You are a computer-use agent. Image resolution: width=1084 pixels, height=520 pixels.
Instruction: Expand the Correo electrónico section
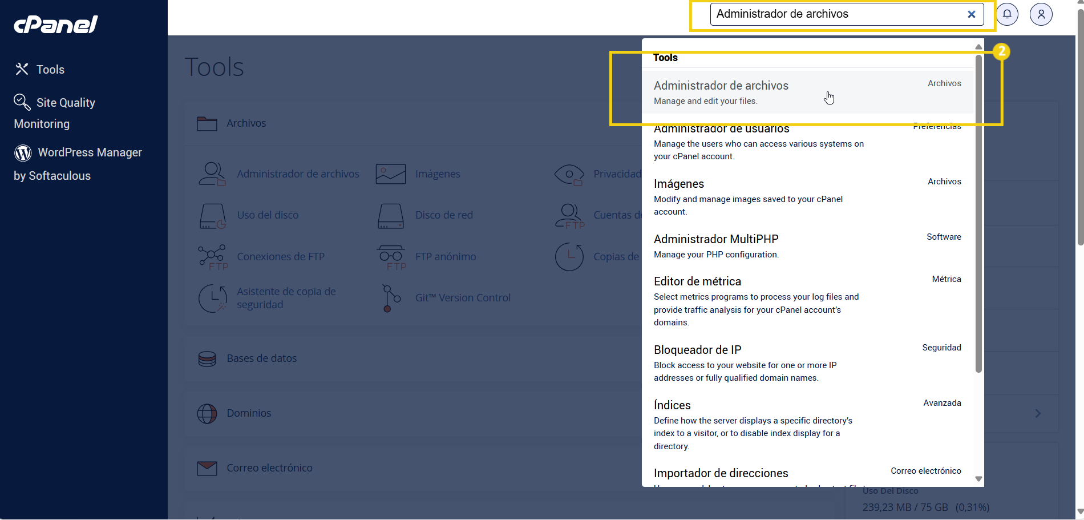[414, 468]
